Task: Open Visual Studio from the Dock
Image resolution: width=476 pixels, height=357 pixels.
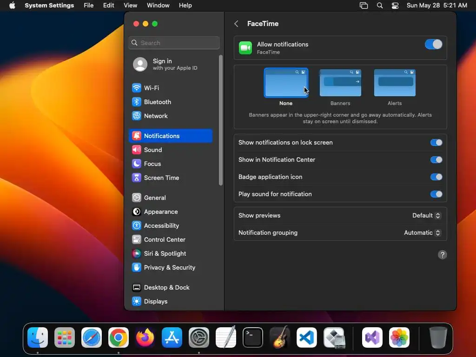Action: coord(372,337)
